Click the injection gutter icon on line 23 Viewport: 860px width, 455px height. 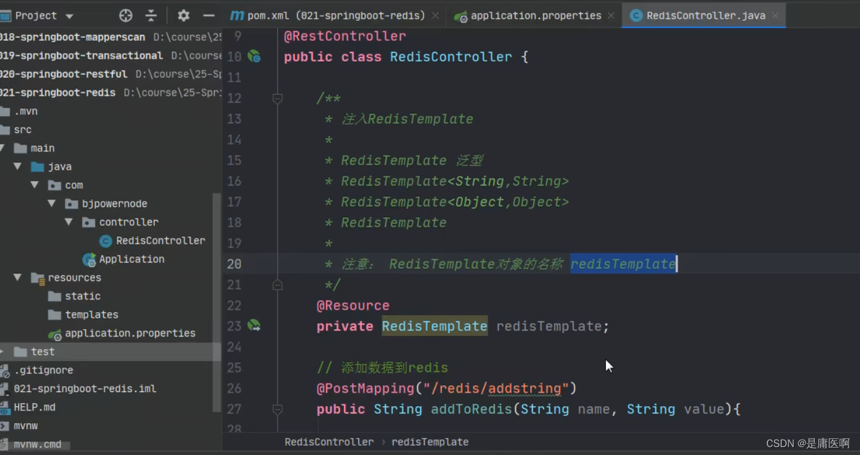point(254,326)
